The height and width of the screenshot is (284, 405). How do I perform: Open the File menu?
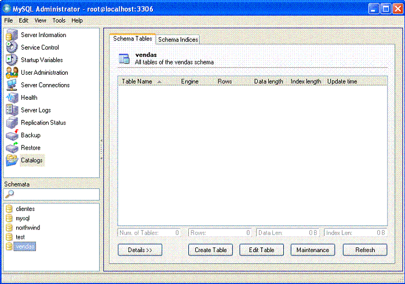[9, 20]
